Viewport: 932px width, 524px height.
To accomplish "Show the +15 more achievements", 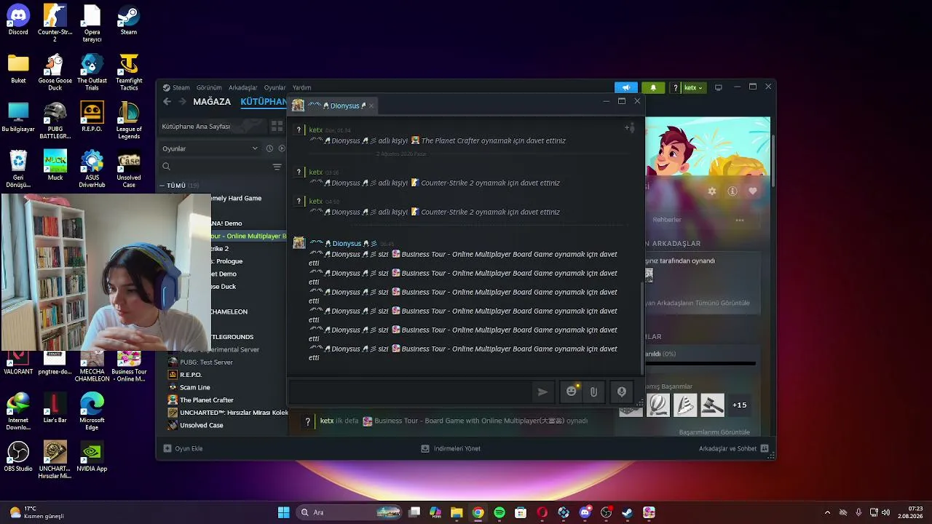I will tap(740, 405).
